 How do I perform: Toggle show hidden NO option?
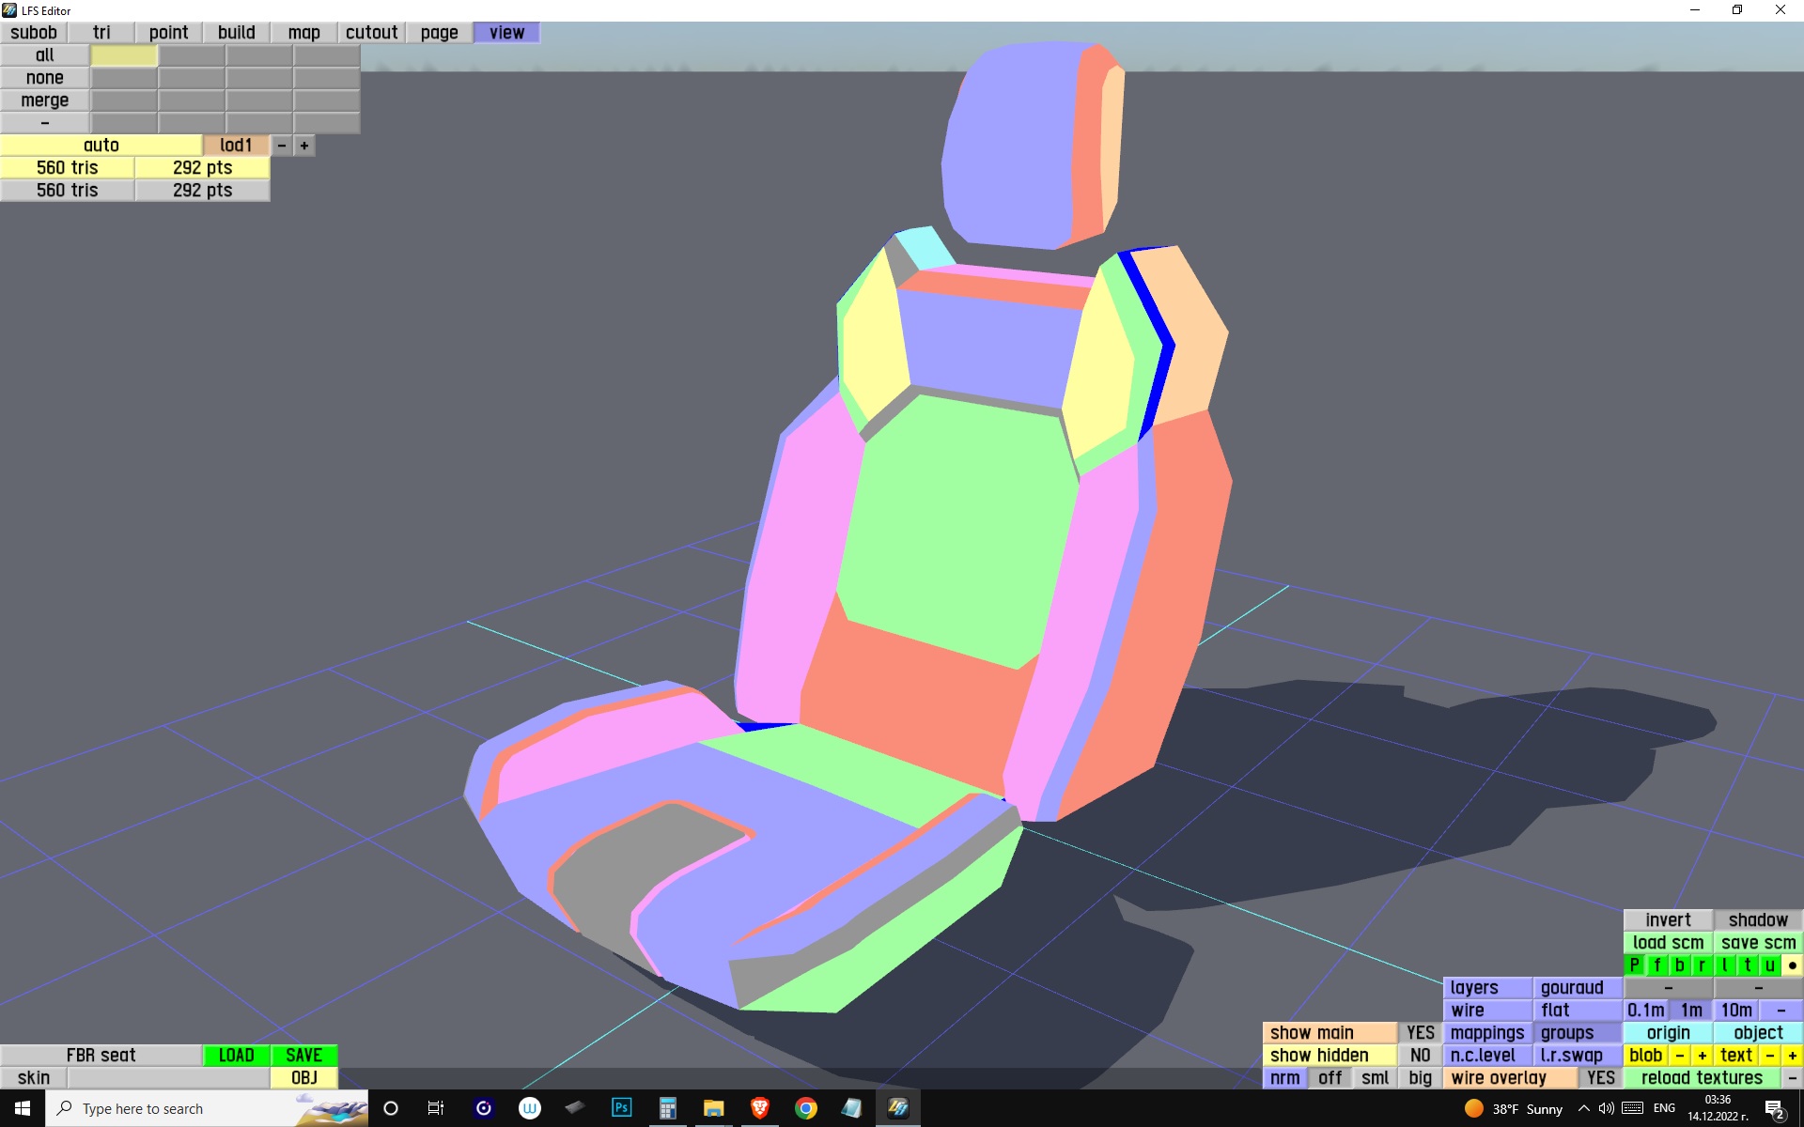pyautogui.click(x=1420, y=1056)
